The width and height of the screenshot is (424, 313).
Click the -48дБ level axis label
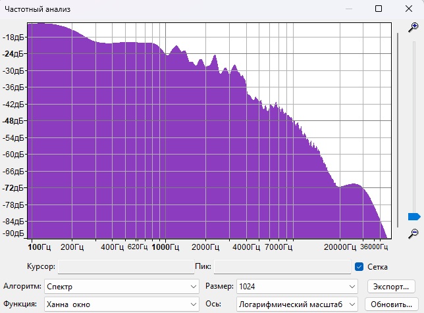[x=13, y=121]
